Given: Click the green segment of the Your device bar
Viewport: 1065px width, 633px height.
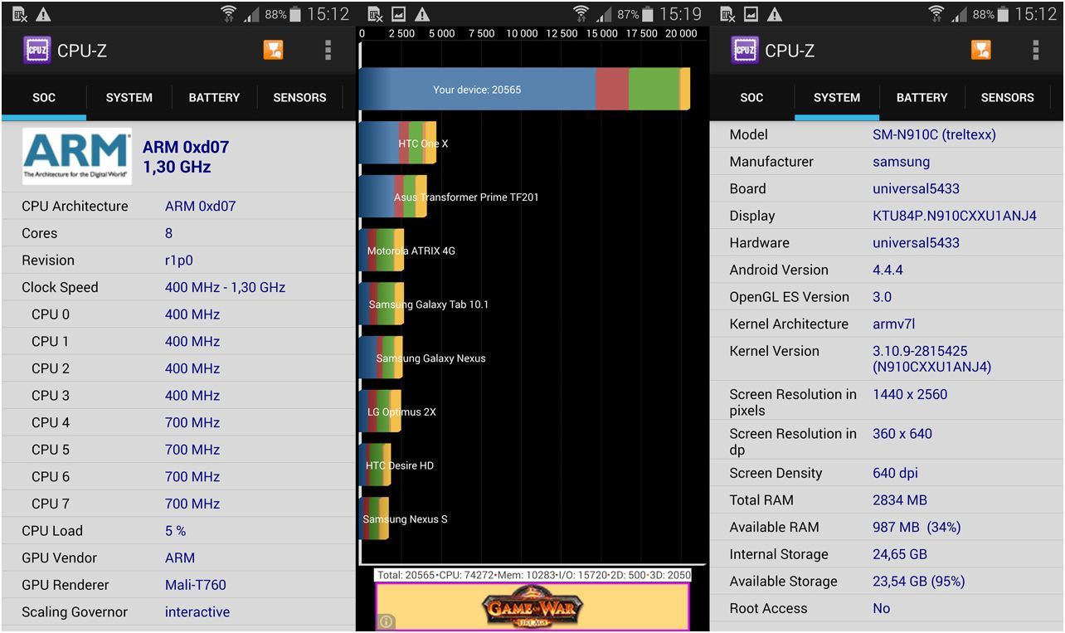Looking at the screenshot, I should point(654,90).
